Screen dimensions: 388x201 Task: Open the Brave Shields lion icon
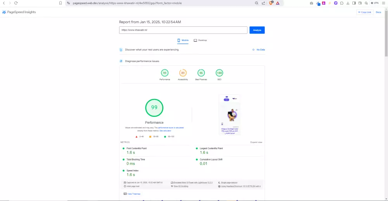tap(271, 3)
